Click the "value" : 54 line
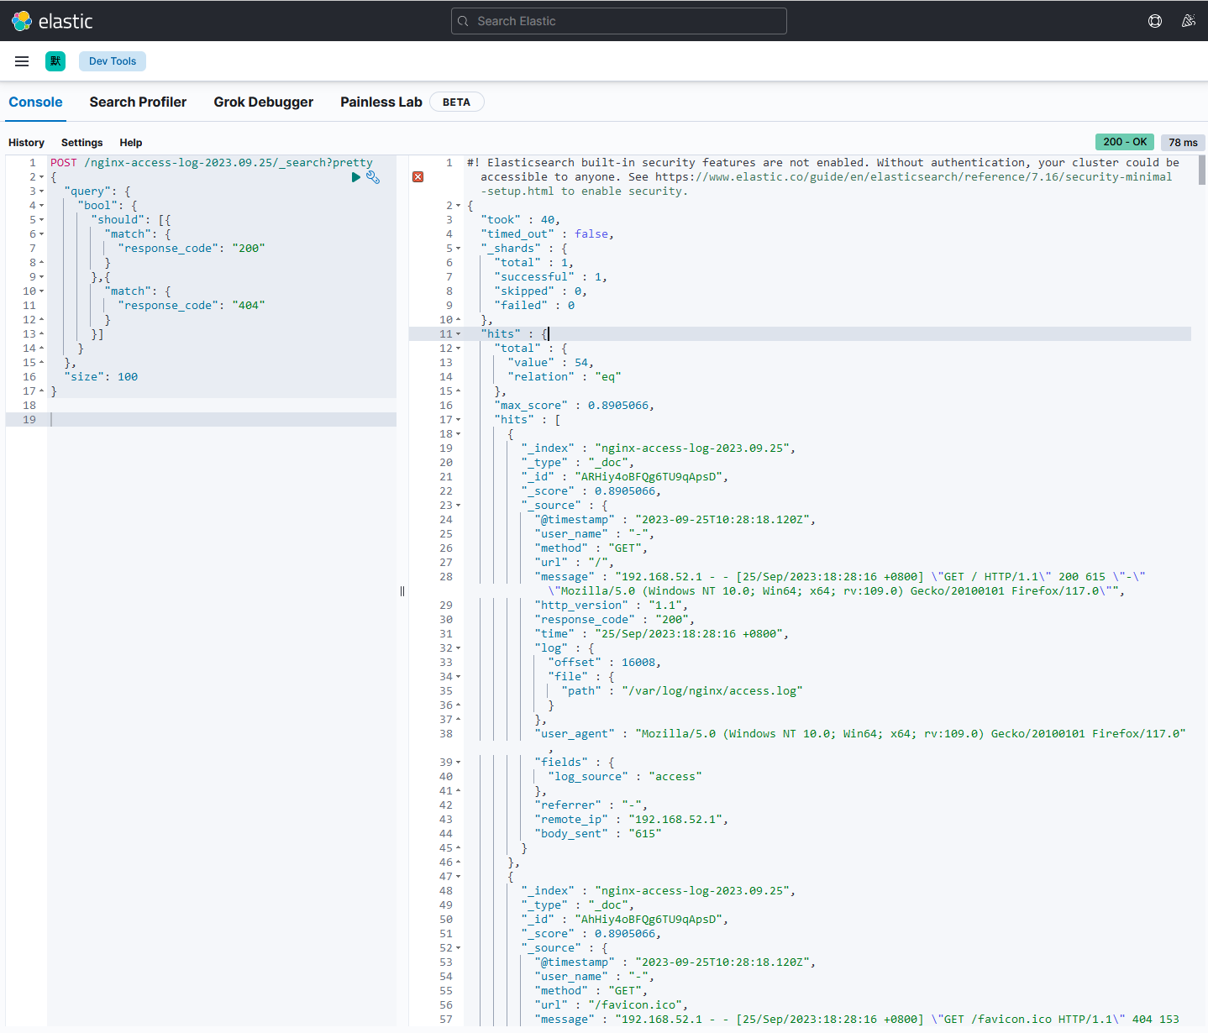The height and width of the screenshot is (1033, 1208). [x=551, y=363]
